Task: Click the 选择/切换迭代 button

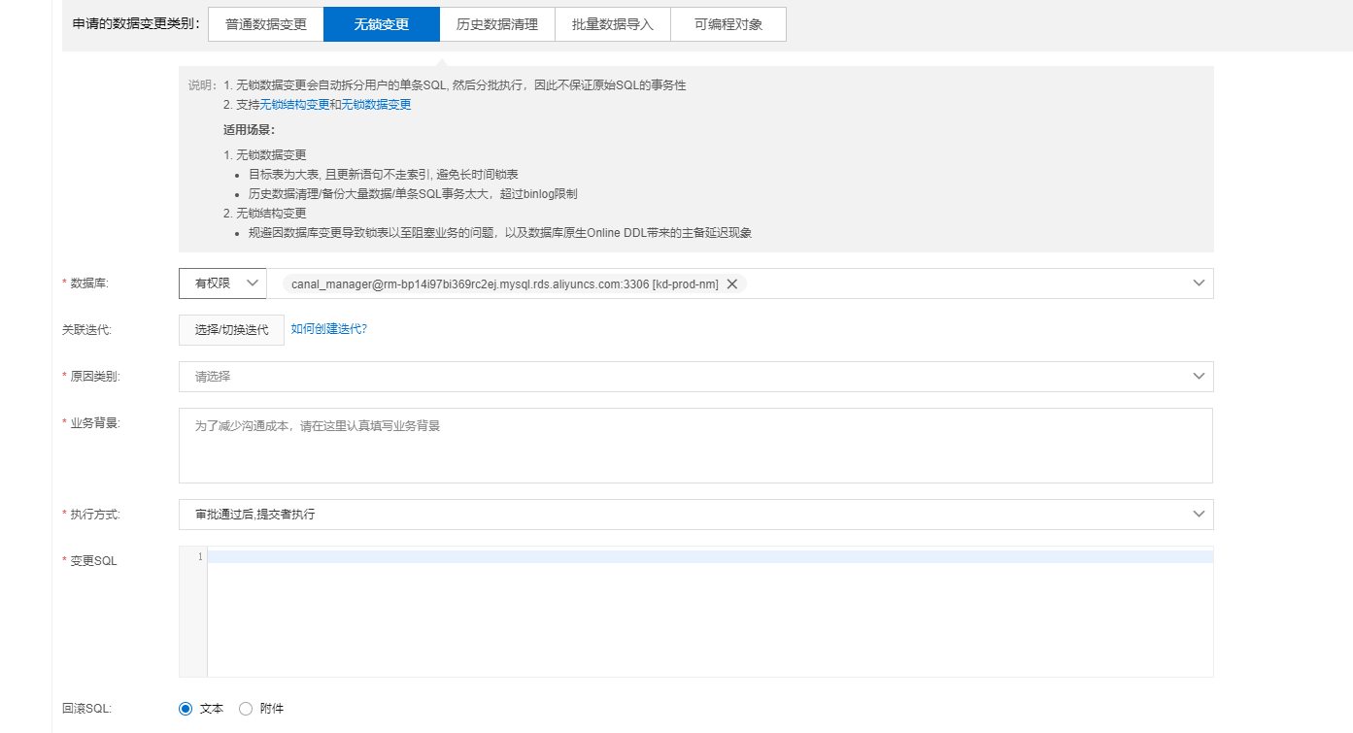Action: click(231, 330)
